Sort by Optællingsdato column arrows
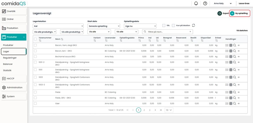 pyautogui.click(x=121, y=41)
